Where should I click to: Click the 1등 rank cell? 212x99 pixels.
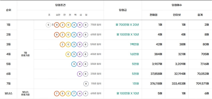pos(8,25)
